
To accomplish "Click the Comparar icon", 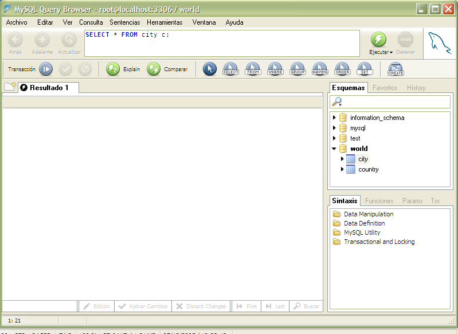I will pos(154,69).
